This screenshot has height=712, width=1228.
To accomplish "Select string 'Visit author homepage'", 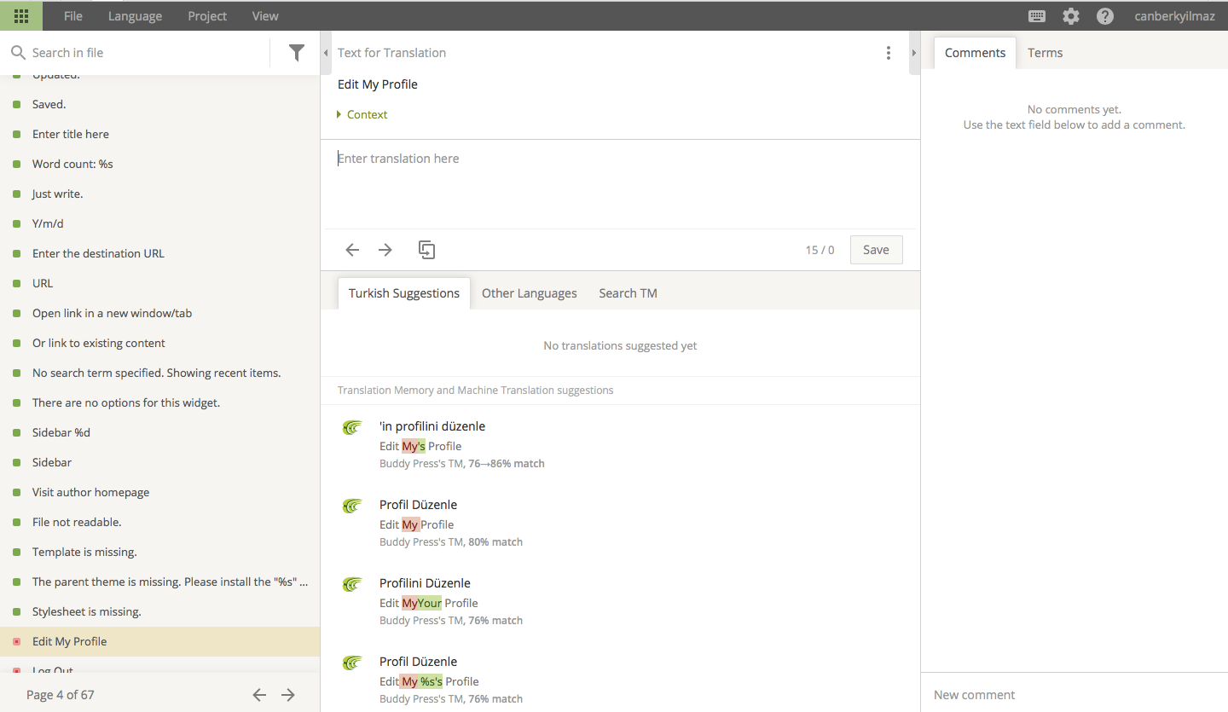I will 159,492.
